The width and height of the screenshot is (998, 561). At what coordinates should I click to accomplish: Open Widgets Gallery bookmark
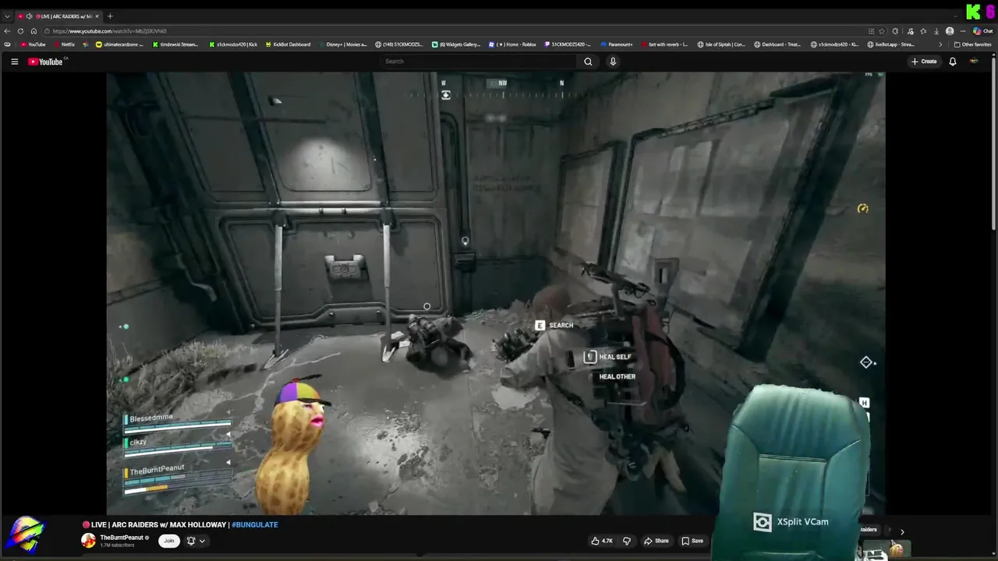coord(456,44)
